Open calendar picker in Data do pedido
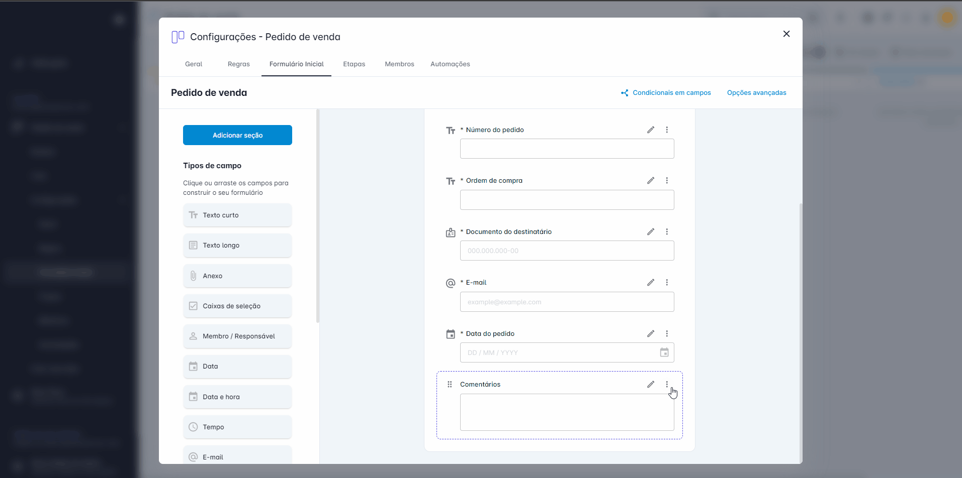The width and height of the screenshot is (962, 478). tap(664, 353)
